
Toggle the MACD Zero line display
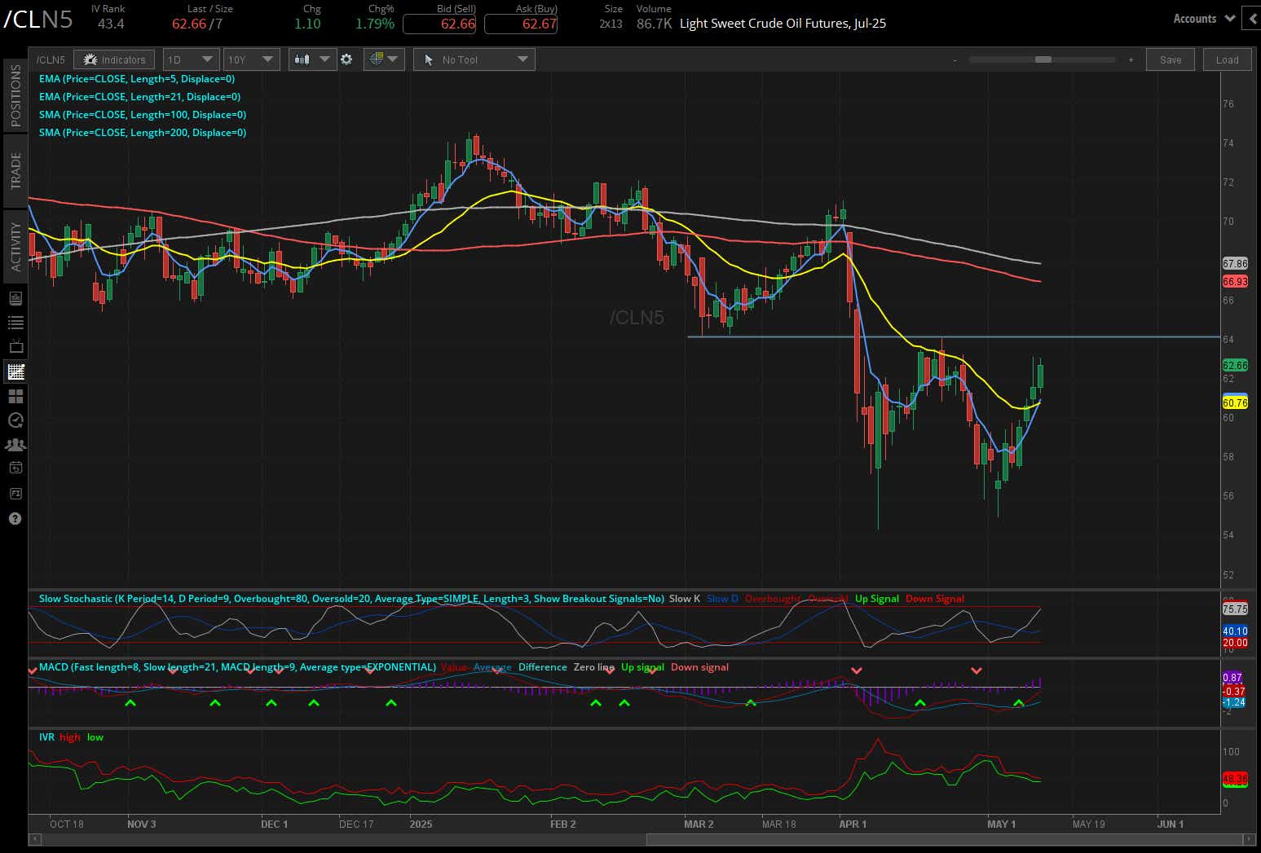593,667
